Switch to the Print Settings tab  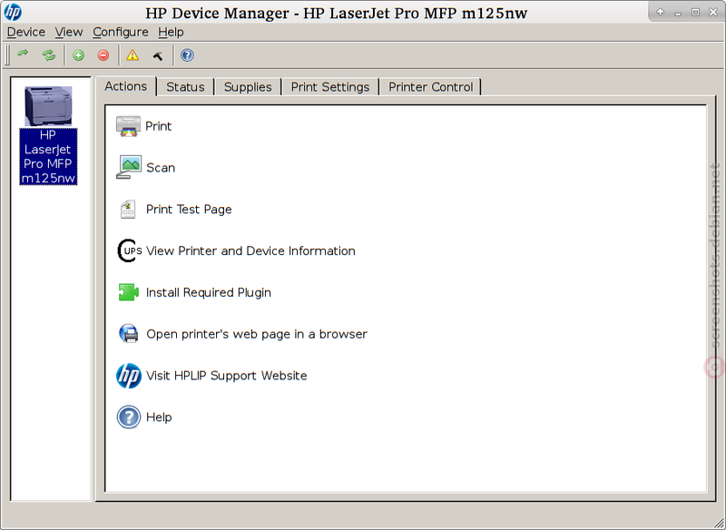330,87
